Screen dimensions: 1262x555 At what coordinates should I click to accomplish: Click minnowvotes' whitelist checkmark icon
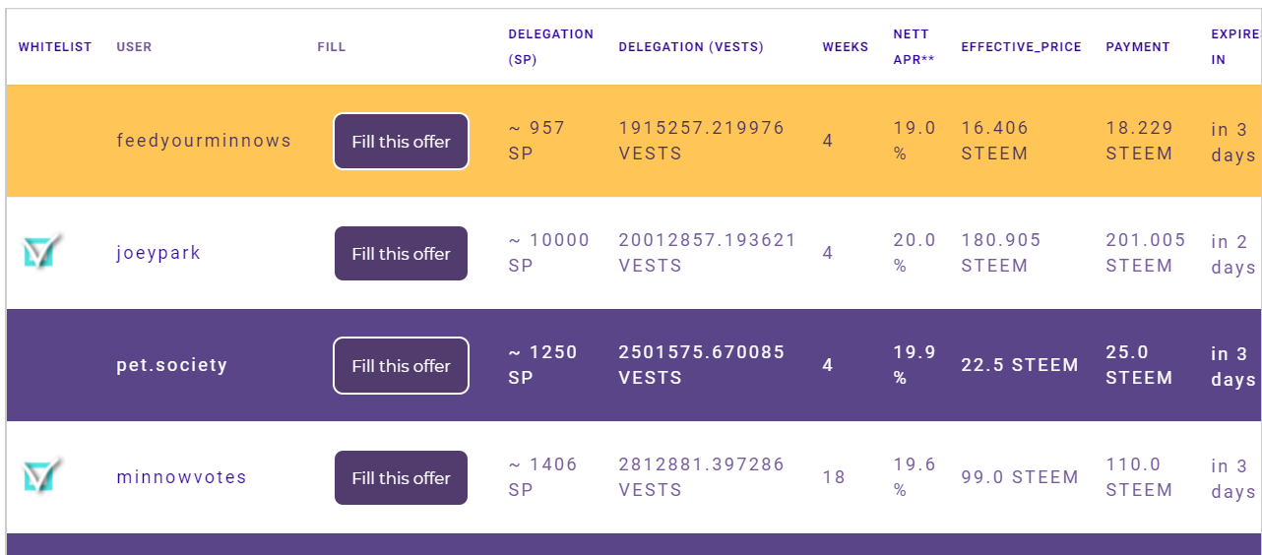click(x=42, y=476)
